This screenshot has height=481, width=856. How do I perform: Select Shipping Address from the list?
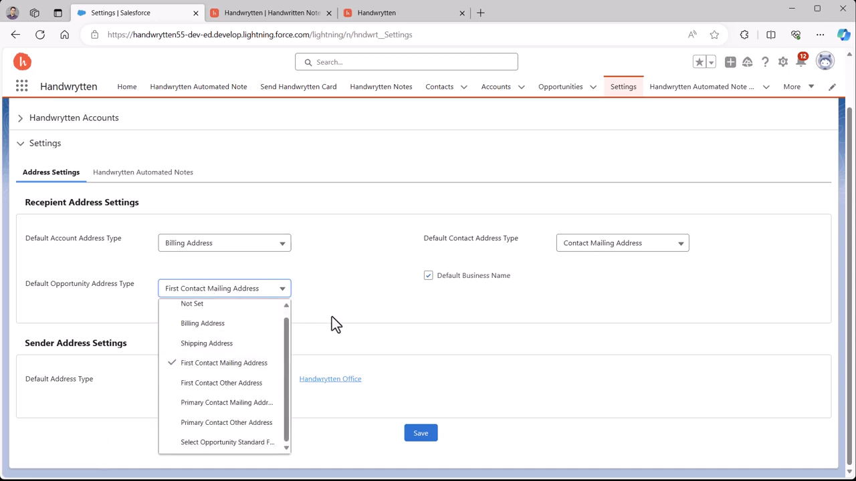click(207, 343)
